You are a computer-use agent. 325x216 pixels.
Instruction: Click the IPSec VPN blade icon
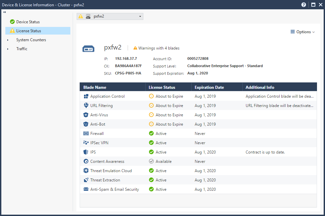[x=86, y=143]
